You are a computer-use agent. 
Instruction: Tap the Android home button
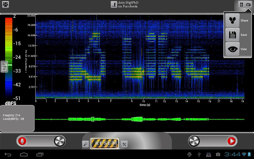pyautogui.click(x=24, y=154)
